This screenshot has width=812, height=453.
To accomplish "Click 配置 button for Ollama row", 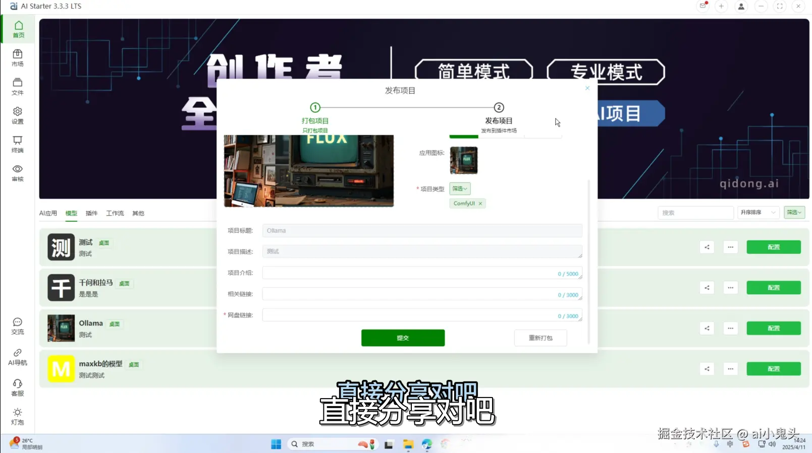I will point(774,328).
